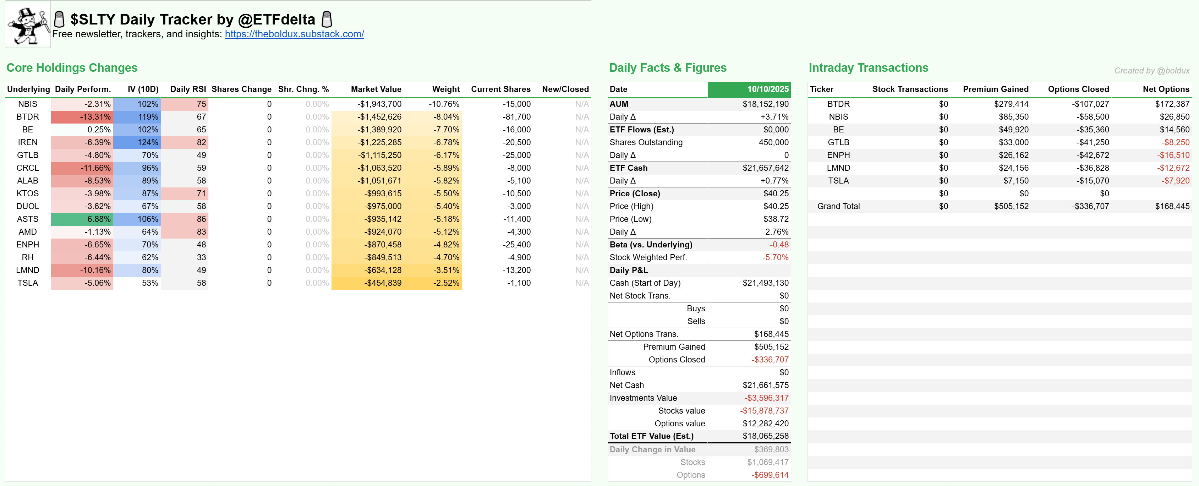Click the Daily Perform. column header
Image resolution: width=1199 pixels, height=486 pixels.
(83, 89)
